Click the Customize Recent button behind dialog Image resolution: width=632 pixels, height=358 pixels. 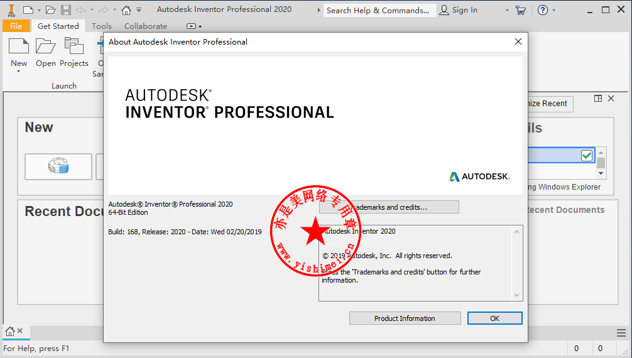point(550,104)
